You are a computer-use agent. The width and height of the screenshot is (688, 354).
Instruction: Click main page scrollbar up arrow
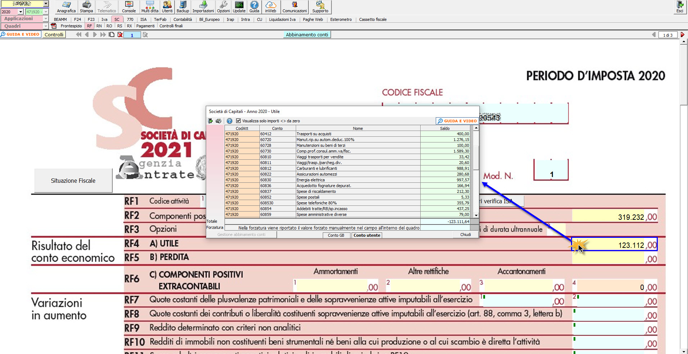(684, 42)
